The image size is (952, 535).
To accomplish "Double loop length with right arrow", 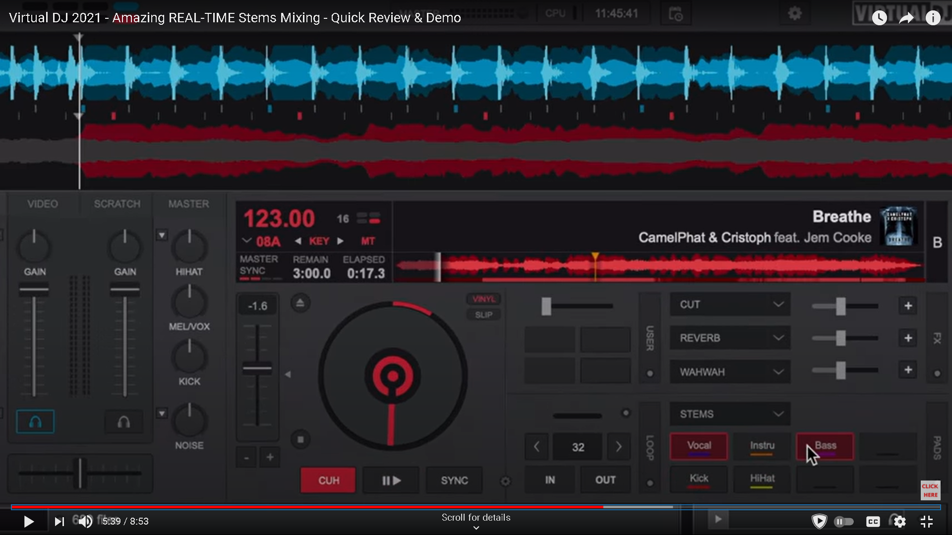I will tap(619, 447).
